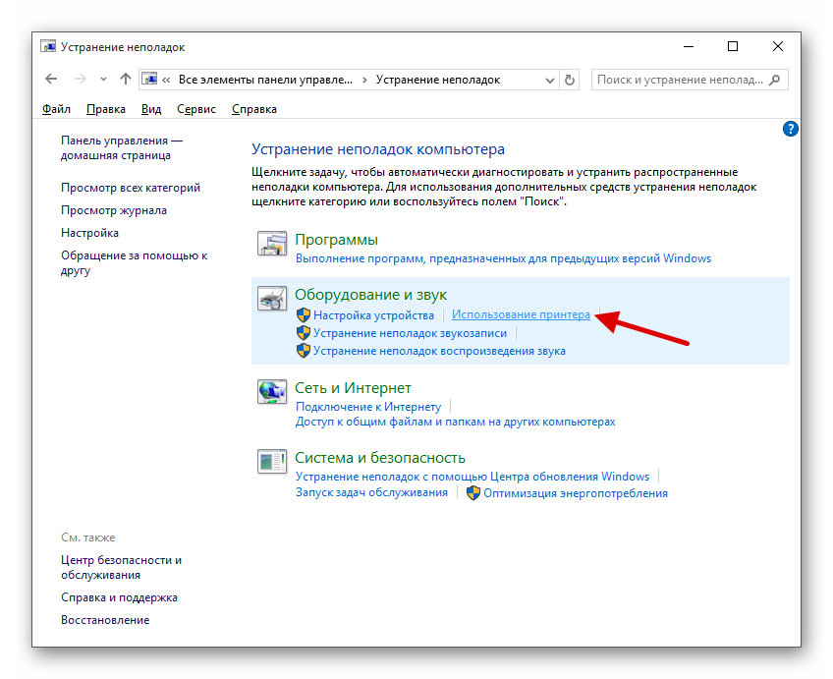Open the Использование принтера troubleshooter
Viewport: 833px width, 679px height.
[x=521, y=315]
